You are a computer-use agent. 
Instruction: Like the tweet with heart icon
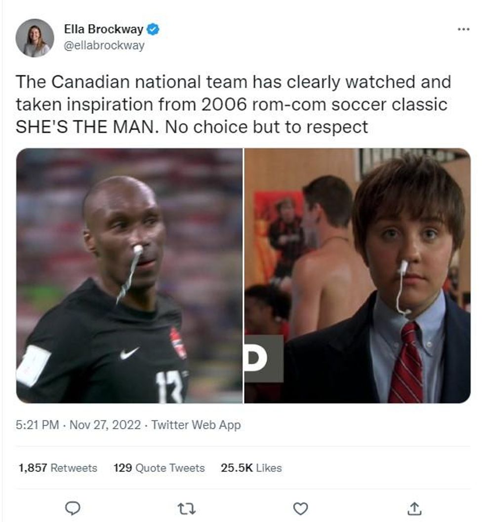click(x=300, y=509)
